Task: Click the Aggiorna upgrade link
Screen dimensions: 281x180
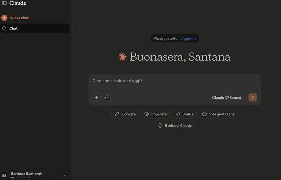Action: pos(189,39)
